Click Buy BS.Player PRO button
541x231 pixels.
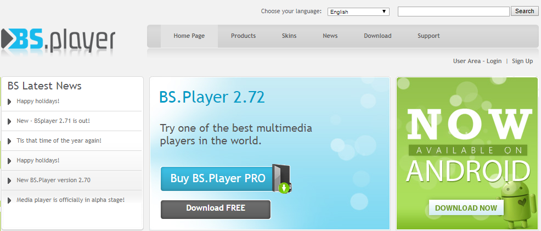[218, 178]
